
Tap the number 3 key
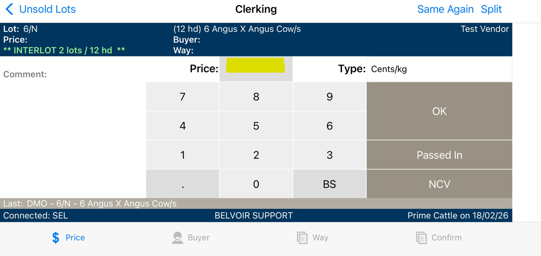pos(329,155)
